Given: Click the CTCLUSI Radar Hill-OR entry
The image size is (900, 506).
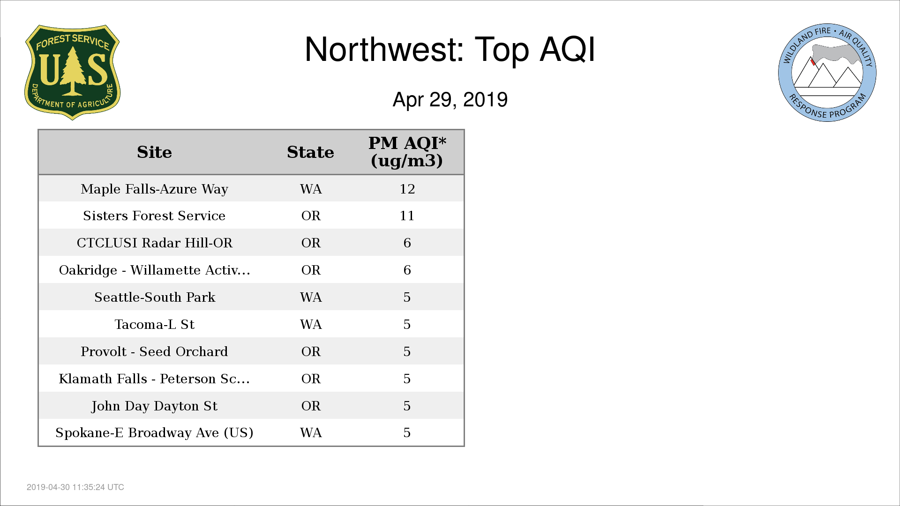Looking at the screenshot, I should (x=154, y=243).
